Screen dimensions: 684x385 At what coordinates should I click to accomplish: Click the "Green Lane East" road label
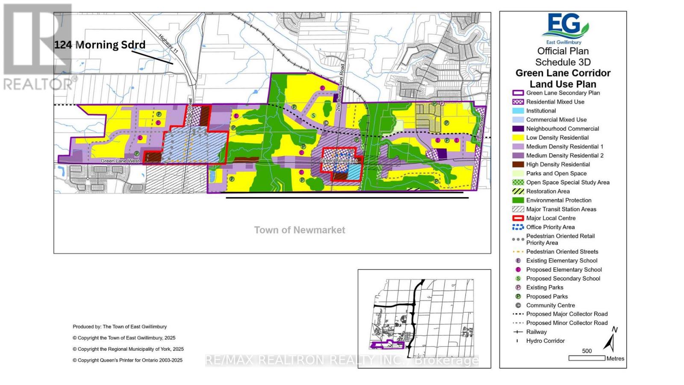339,161
